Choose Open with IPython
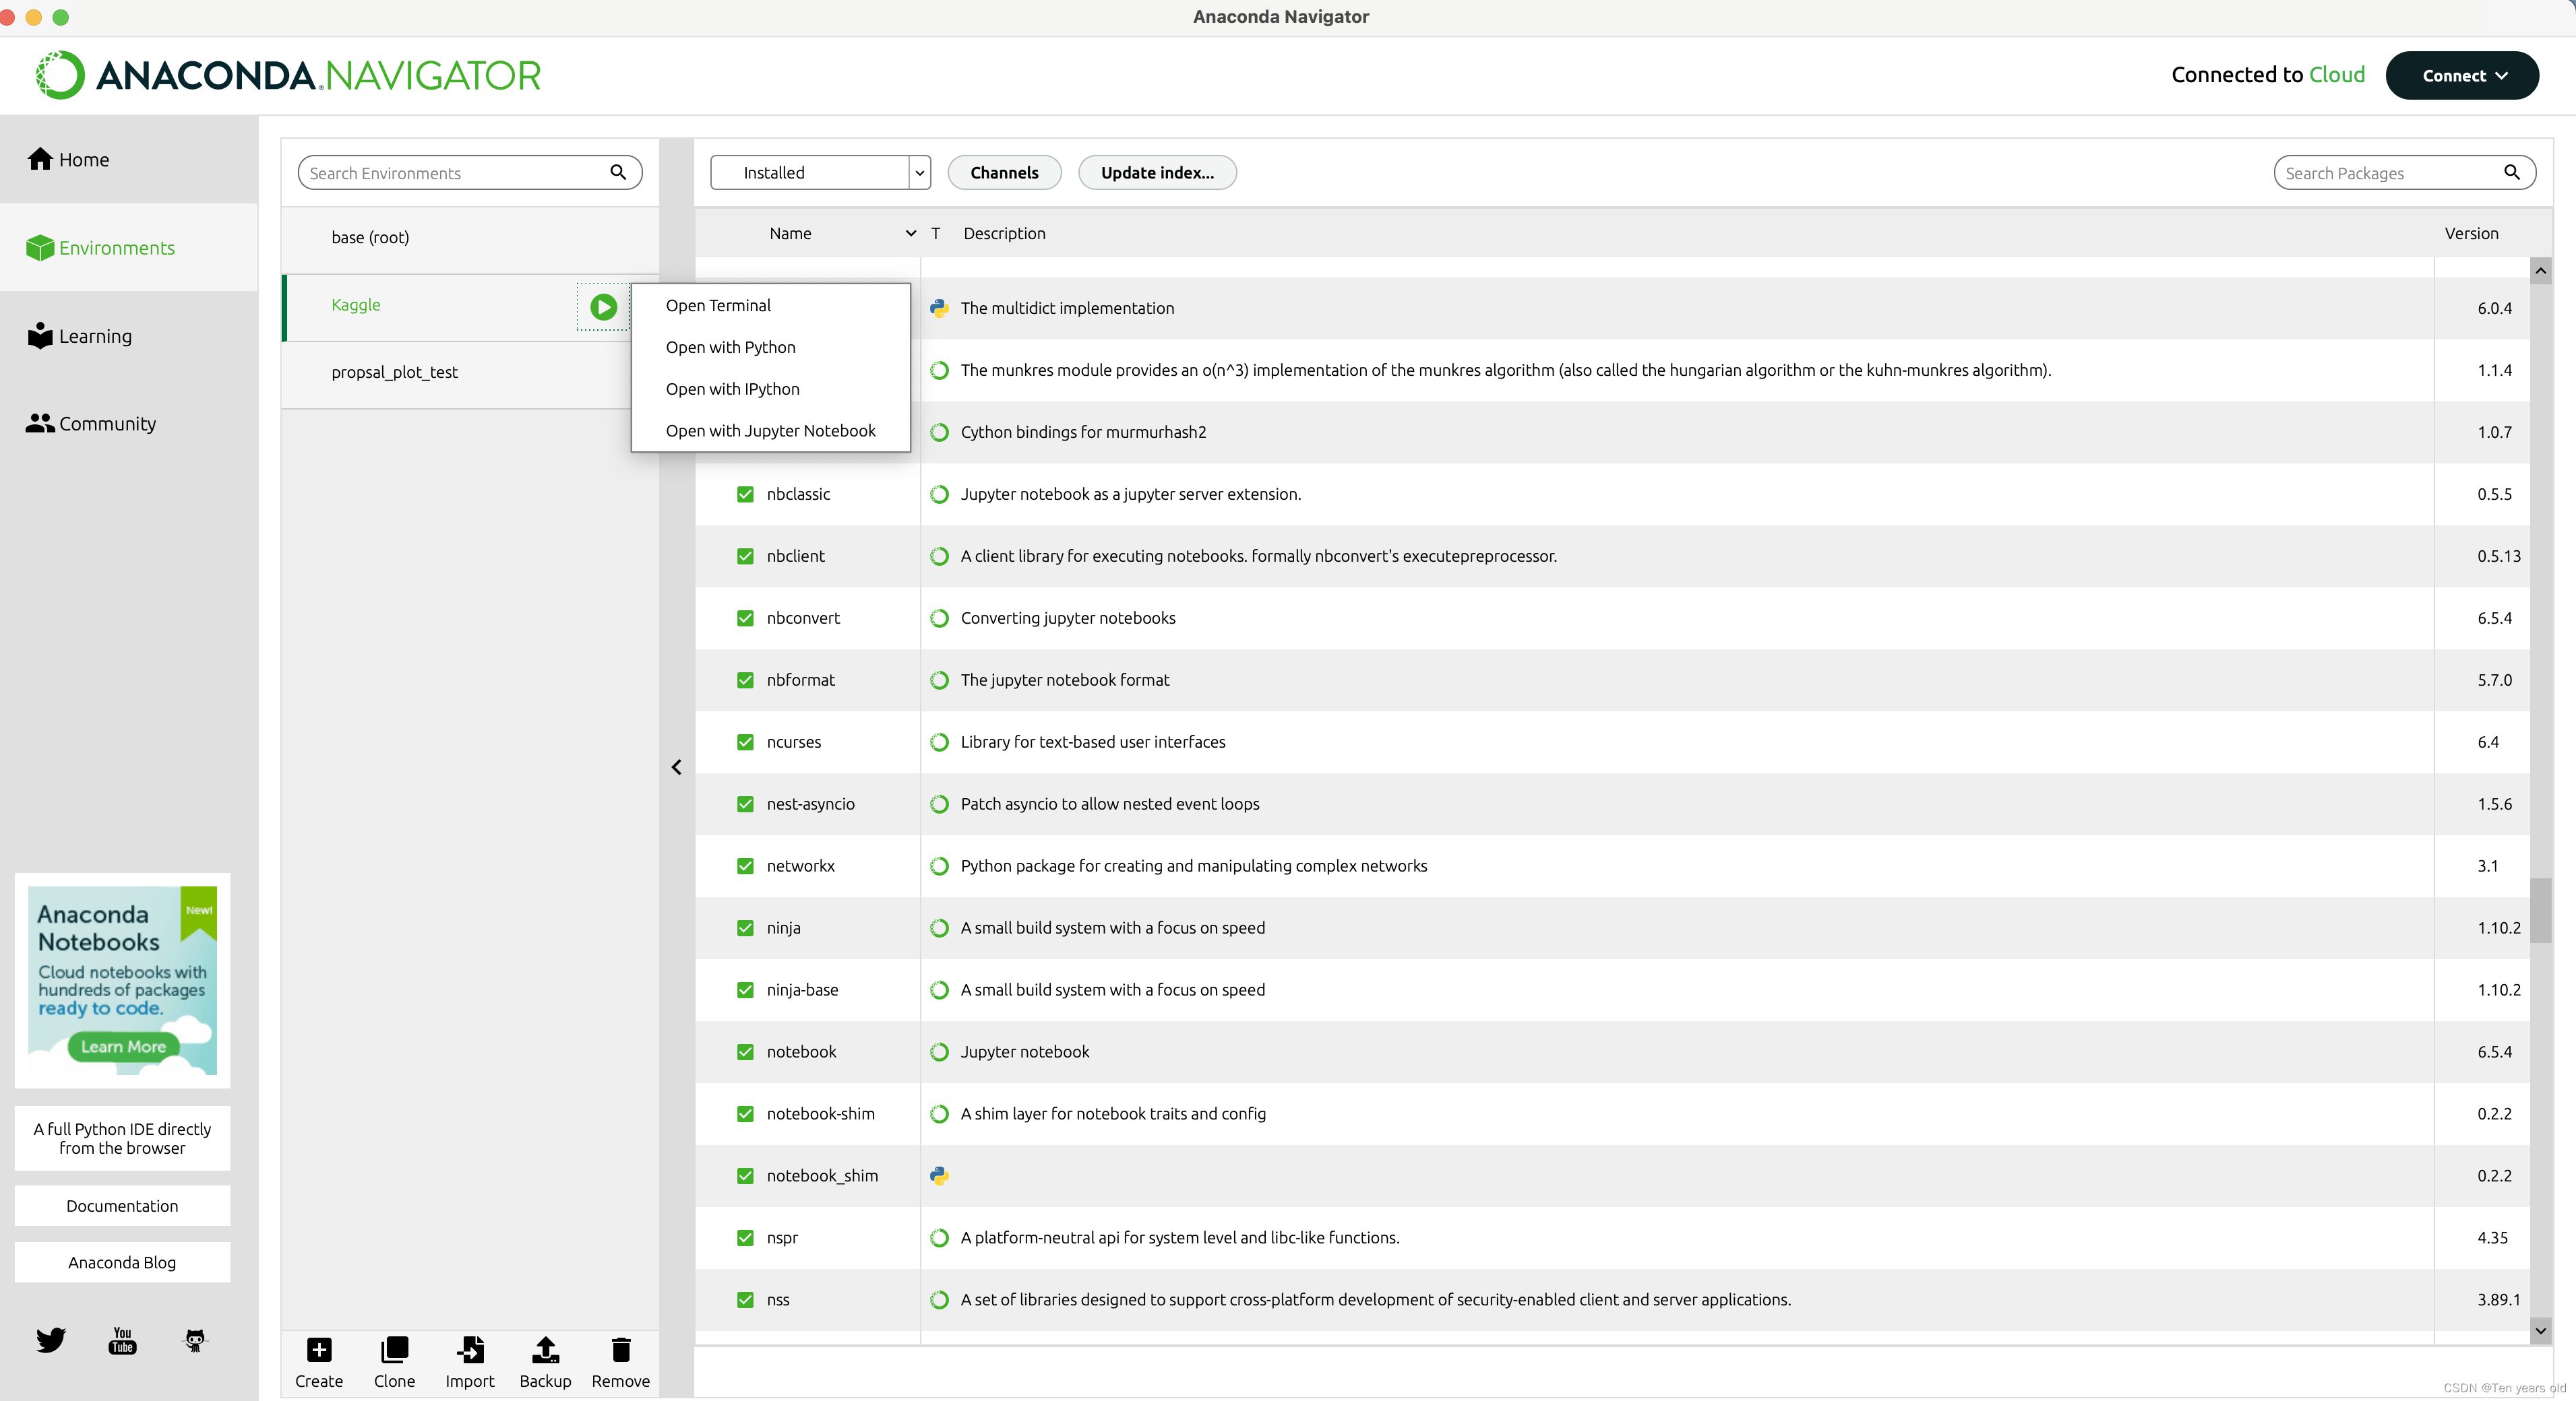Screen dimensions: 2576x1401 pyautogui.click(x=770, y=389)
